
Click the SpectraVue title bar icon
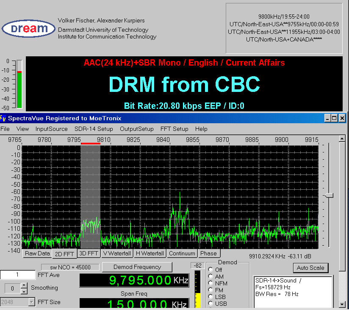(3, 118)
